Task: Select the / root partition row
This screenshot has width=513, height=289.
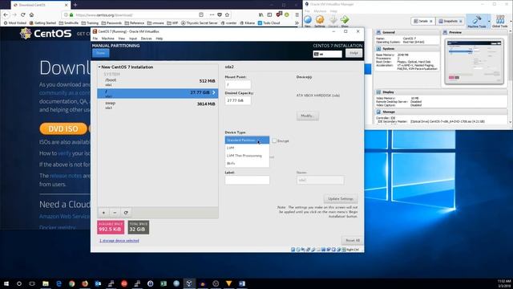Action: (x=158, y=93)
